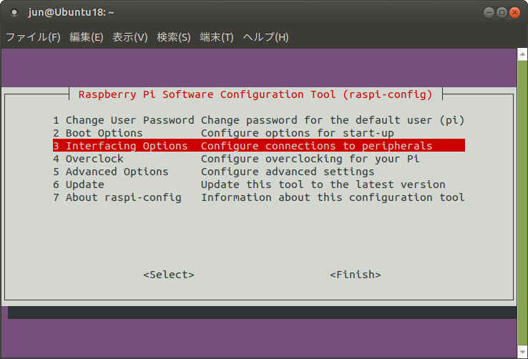Screen dimensions: 528x359
Task: Select 7 About raspi-config entry
Action: tap(258, 197)
